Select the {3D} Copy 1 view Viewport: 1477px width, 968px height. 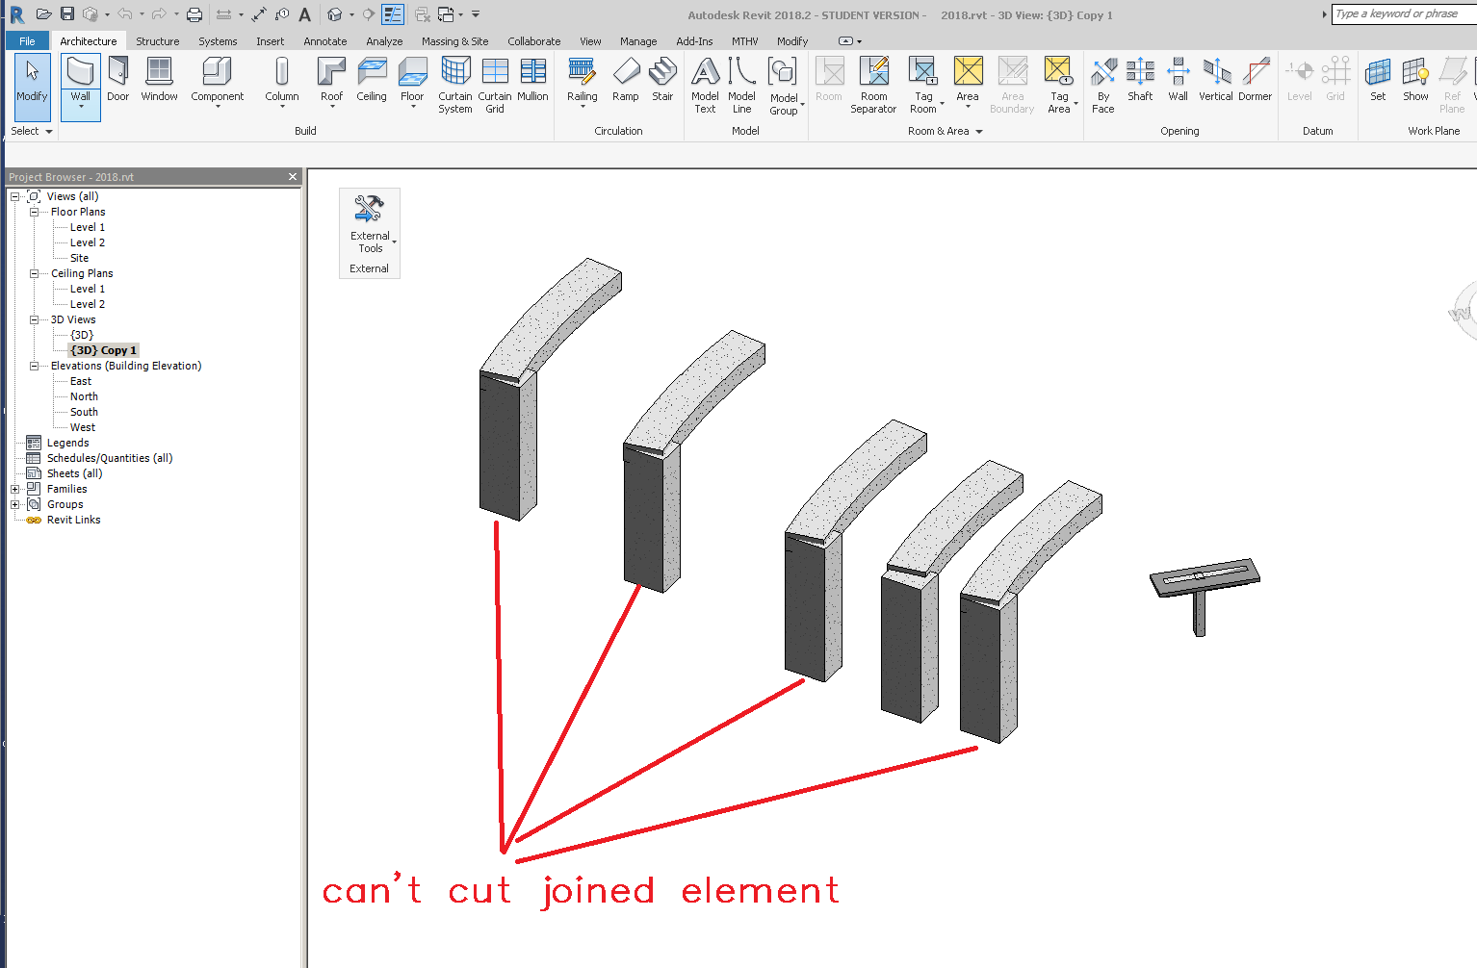point(103,350)
